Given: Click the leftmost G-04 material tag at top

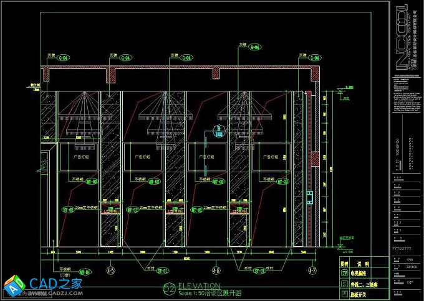Looking at the screenshot, I should pyautogui.click(x=64, y=57).
